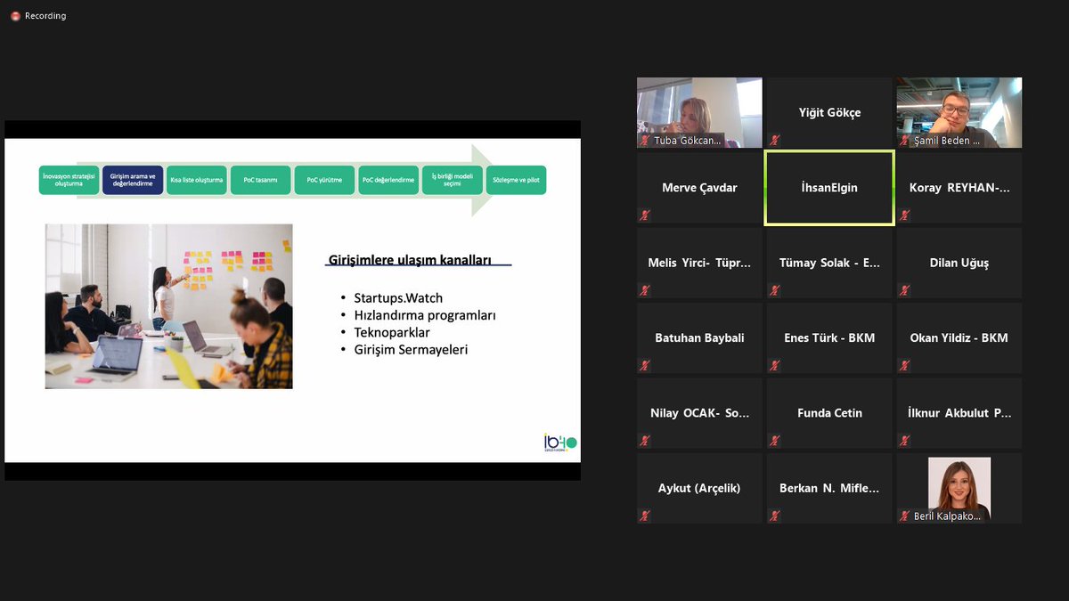Click the ib40 logo on the slide
The width and height of the screenshot is (1069, 601).
(560, 443)
